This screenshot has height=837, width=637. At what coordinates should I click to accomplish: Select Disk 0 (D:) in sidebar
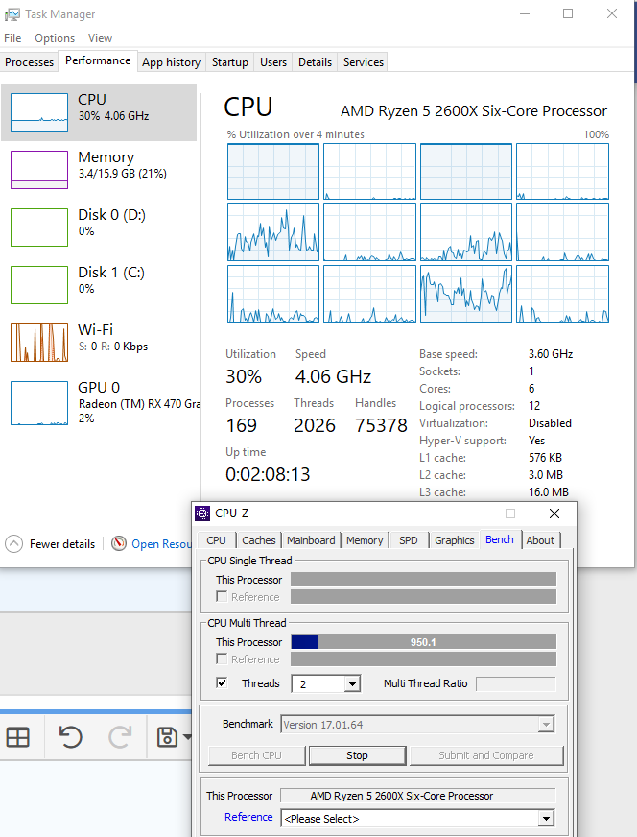[x=99, y=227]
